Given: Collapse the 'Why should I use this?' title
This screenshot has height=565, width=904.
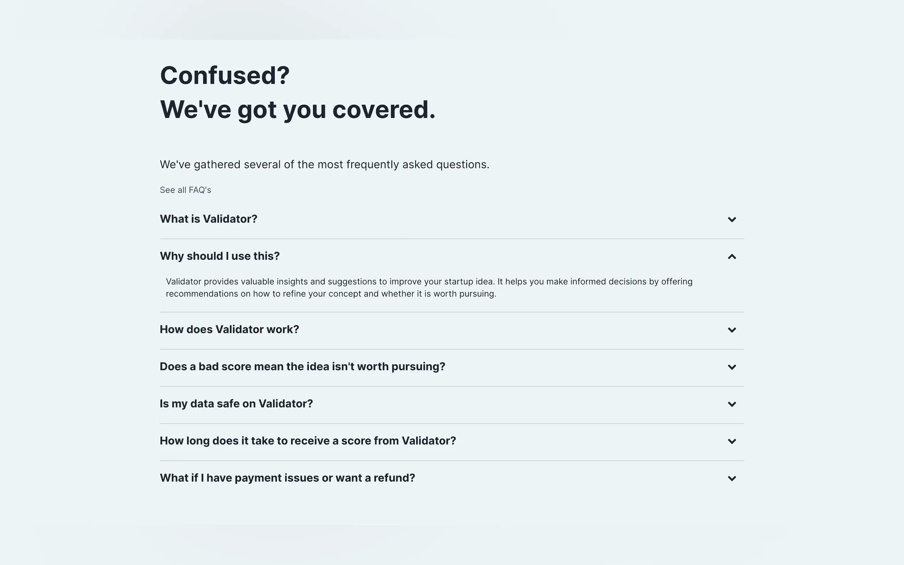Looking at the screenshot, I should [x=219, y=256].
